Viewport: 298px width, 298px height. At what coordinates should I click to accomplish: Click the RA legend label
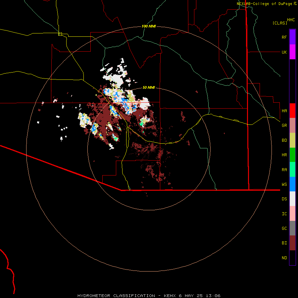[284, 170]
